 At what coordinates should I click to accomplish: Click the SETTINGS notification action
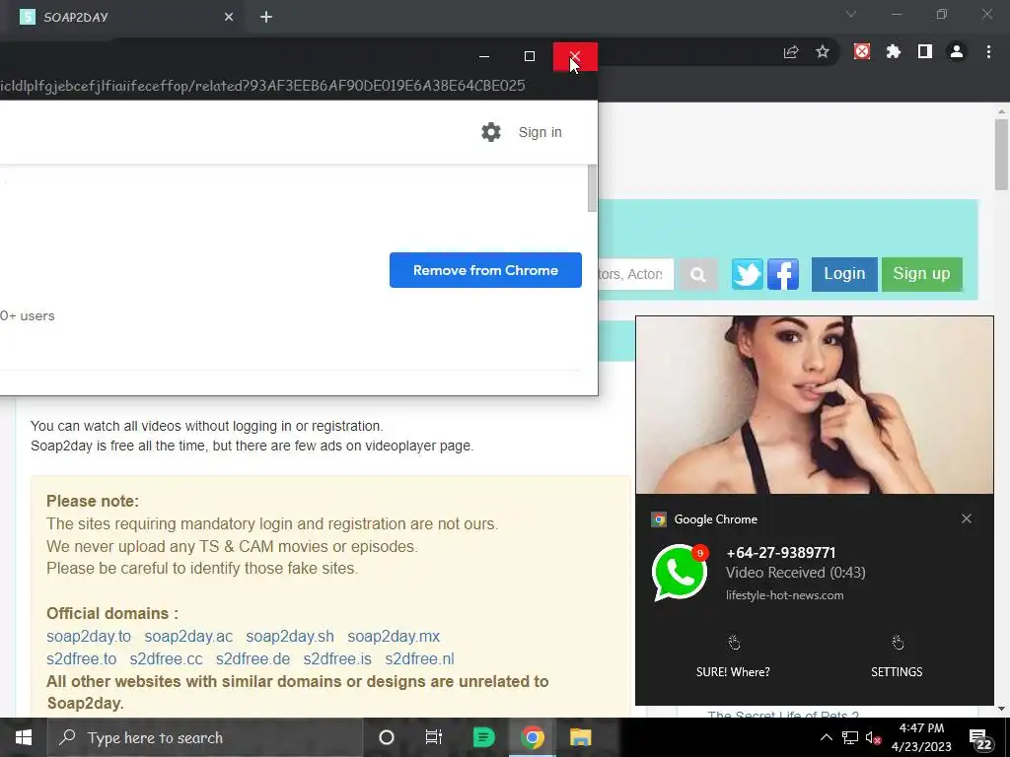[x=897, y=657]
